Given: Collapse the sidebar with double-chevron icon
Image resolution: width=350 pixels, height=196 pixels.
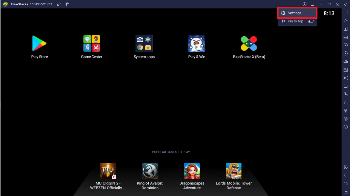Looking at the screenshot, I should tap(346, 4).
